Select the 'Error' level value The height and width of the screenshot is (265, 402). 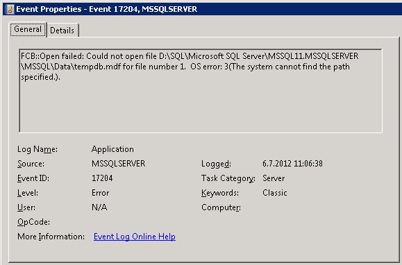[x=100, y=193]
